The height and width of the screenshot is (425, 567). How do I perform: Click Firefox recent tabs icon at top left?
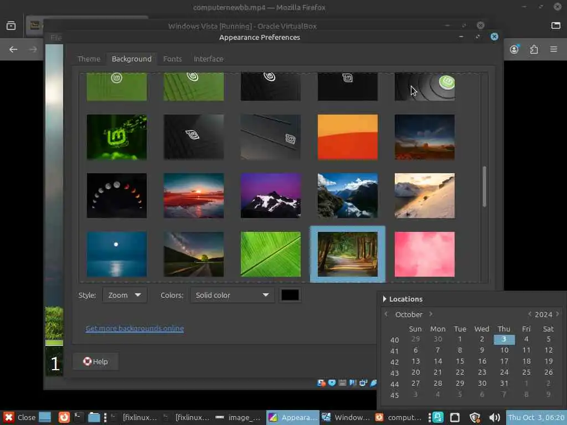pyautogui.click(x=11, y=25)
